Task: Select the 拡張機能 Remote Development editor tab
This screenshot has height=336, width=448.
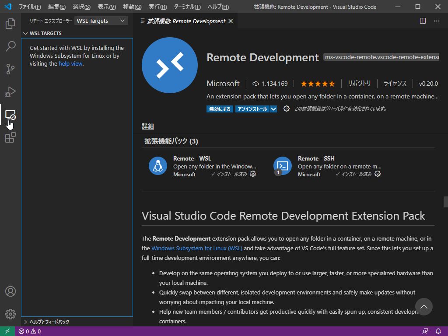Action: pyautogui.click(x=185, y=21)
